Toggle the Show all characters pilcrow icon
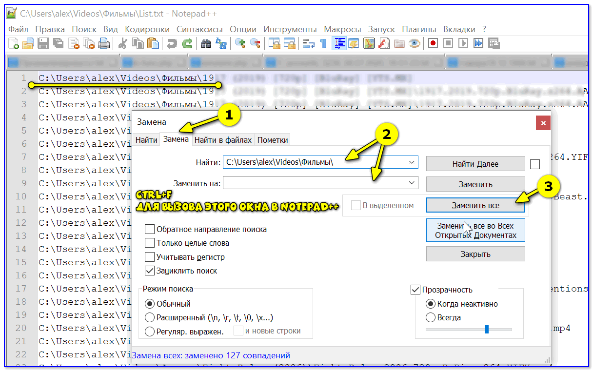The image size is (593, 371). tap(323, 44)
